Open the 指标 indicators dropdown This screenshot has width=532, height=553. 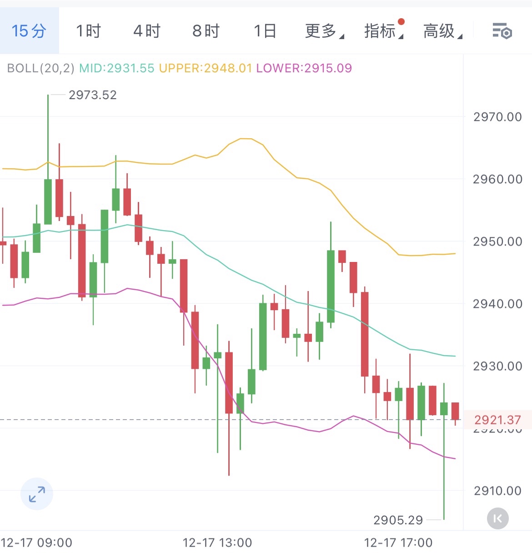point(383,31)
